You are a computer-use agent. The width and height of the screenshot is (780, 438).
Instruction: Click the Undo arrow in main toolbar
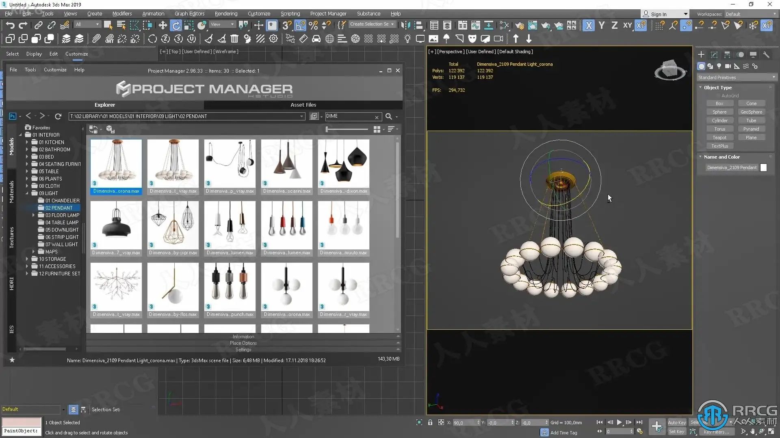pyautogui.click(x=10, y=26)
